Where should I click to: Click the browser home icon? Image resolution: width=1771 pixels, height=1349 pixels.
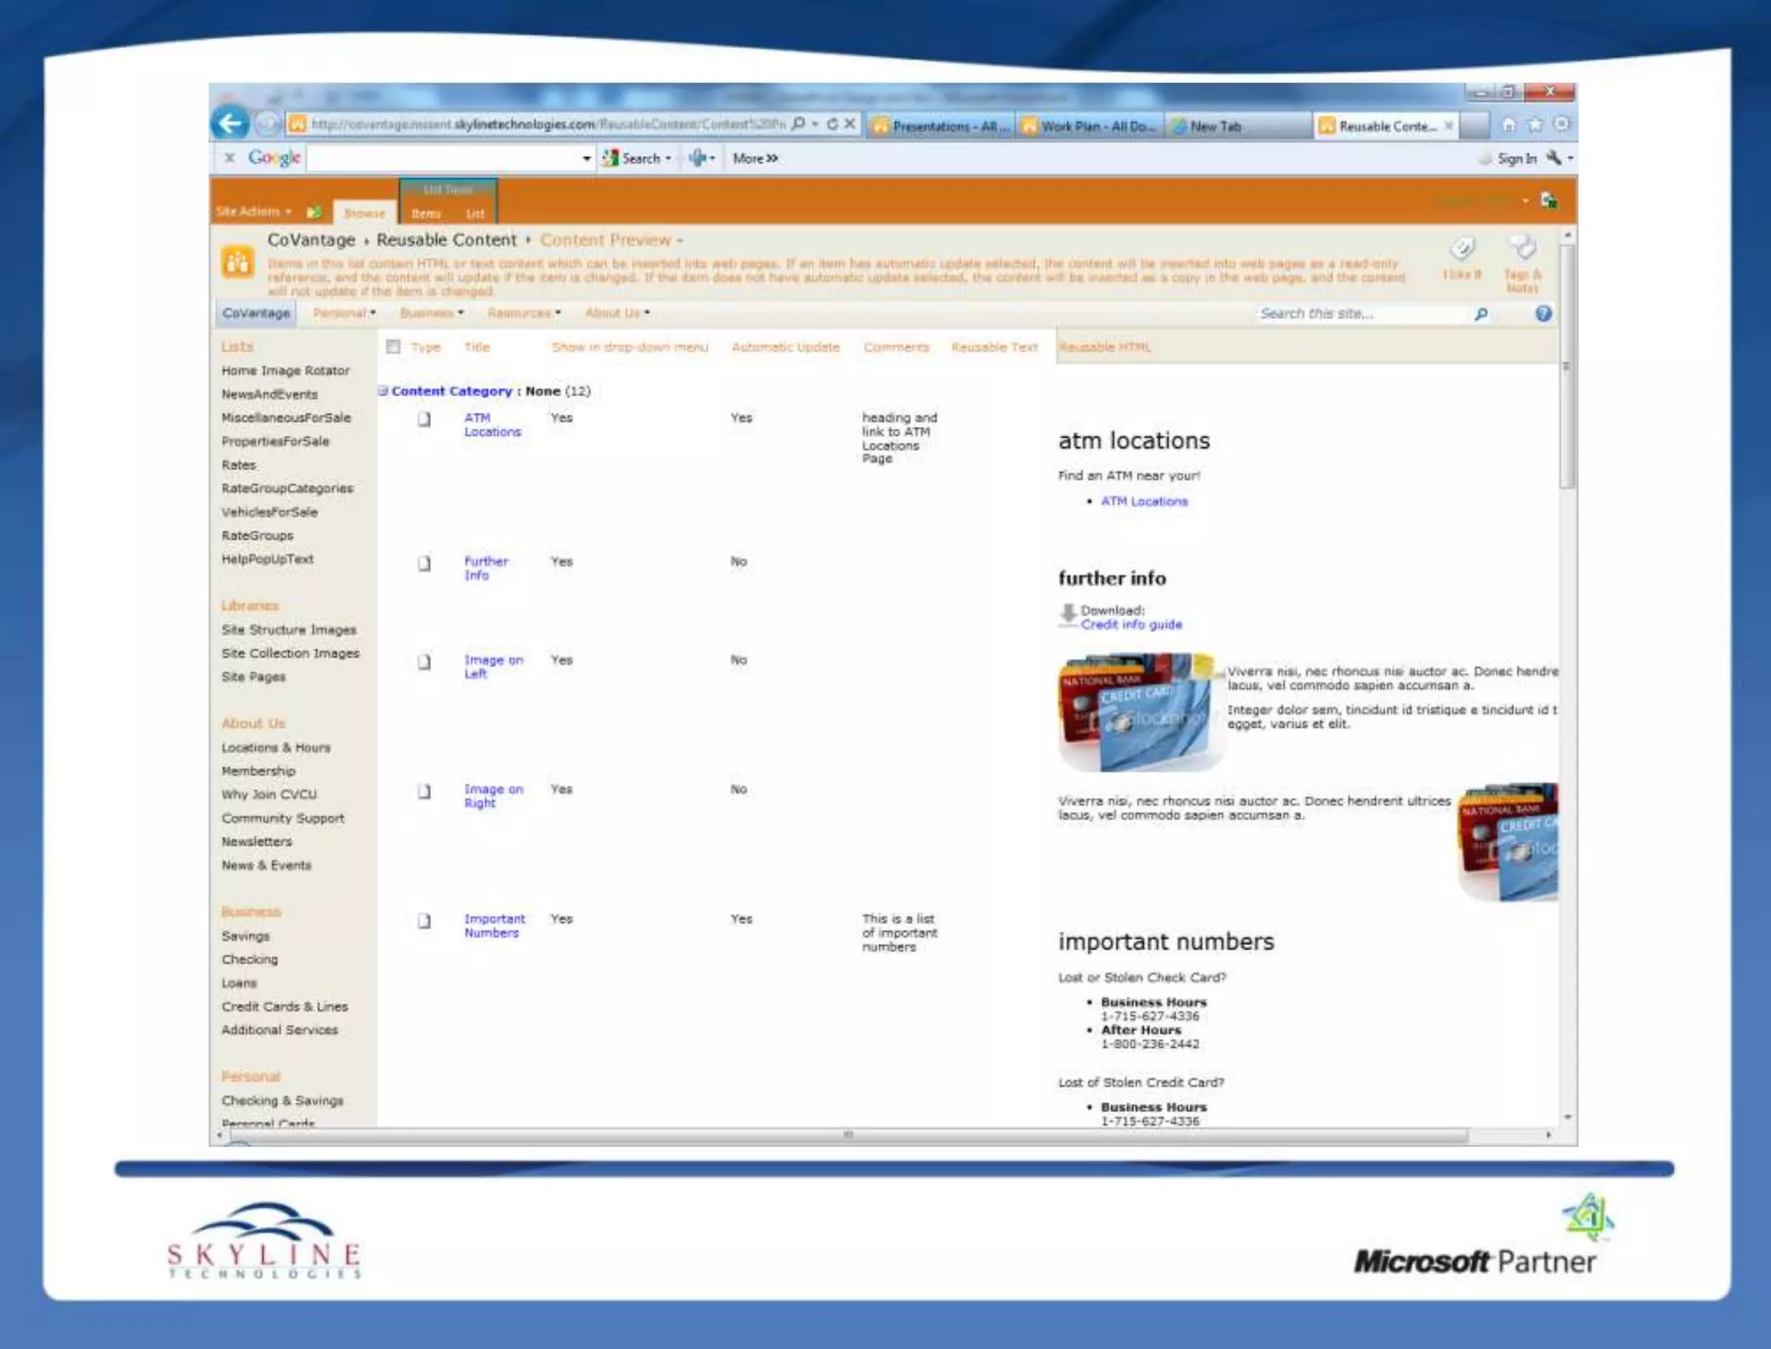point(1508,125)
